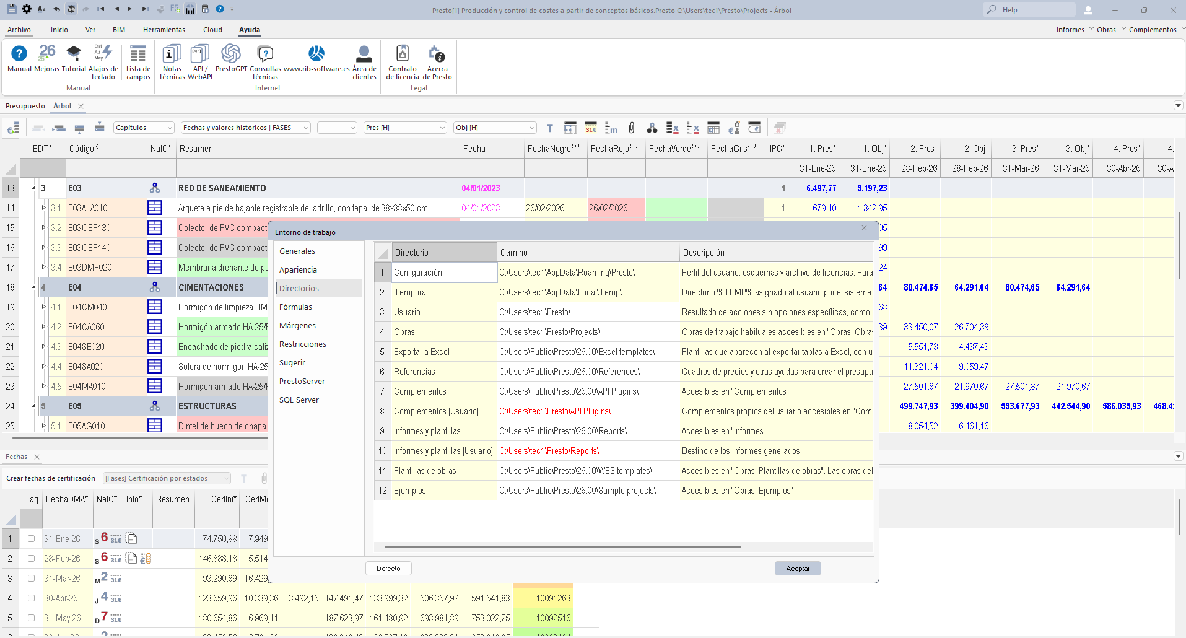Click the Defecto button
Viewport: 1186px width, 638px height.
(x=388, y=569)
